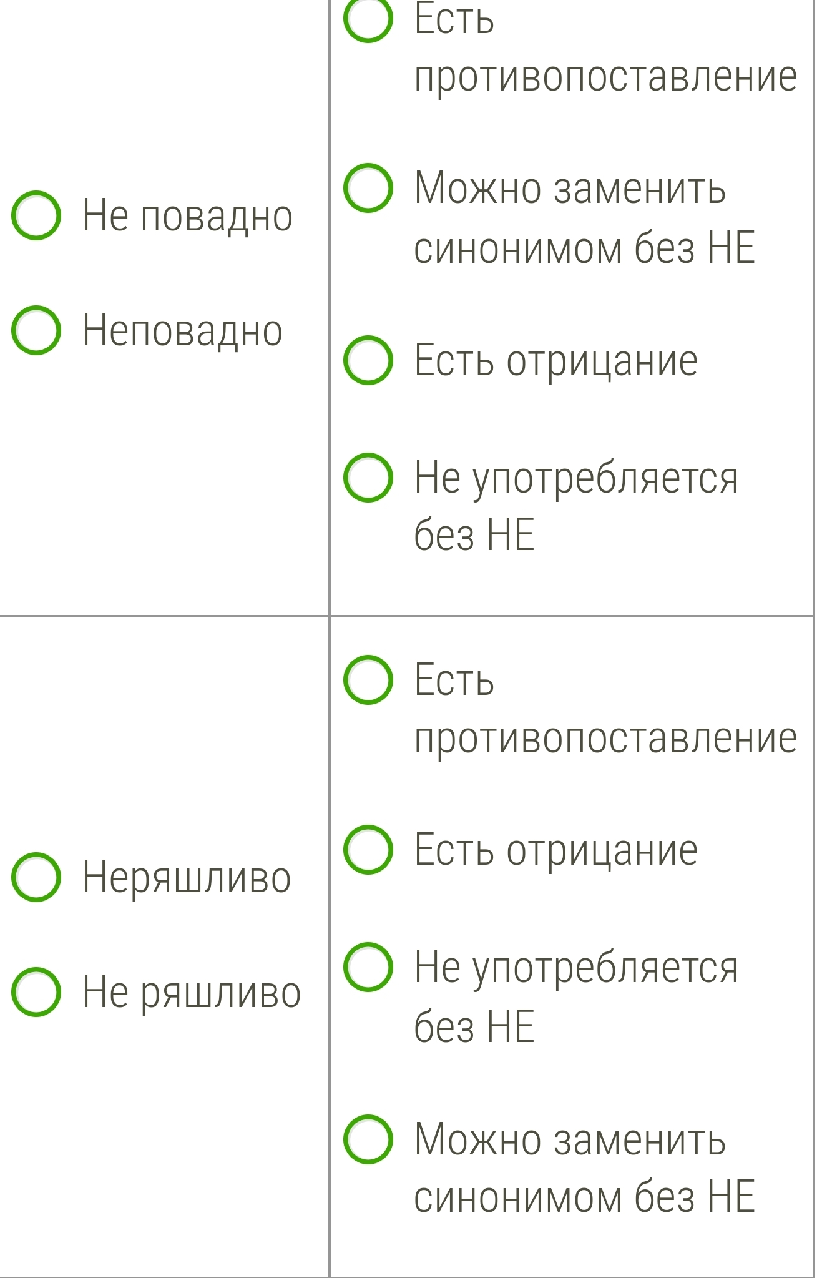Choose 'Можно заменить синонимом' radio in Неповадно row
The image size is (822, 1278).
click(x=368, y=188)
